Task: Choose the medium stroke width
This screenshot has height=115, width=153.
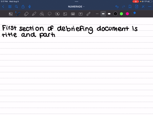Action: tap(103, 14)
